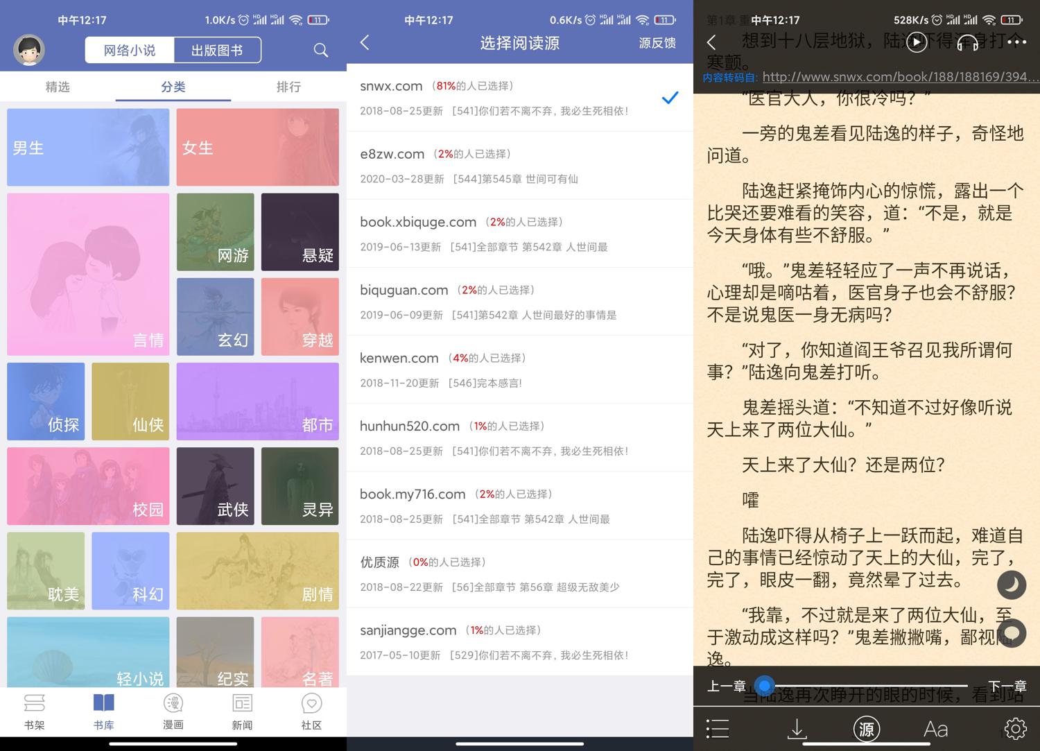1040x751 pixels.
Task: Open more options three-dot menu
Action: point(1016,43)
